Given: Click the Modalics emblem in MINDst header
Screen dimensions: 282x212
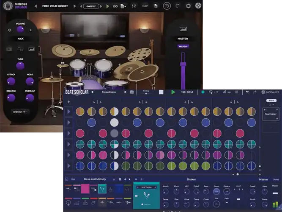Looking at the screenshot, I should tap(198, 6).
